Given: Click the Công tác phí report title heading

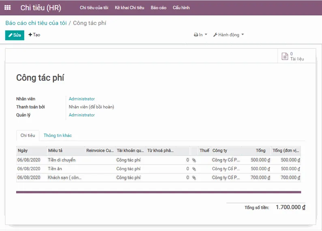Looking at the screenshot, I should coord(40,78).
